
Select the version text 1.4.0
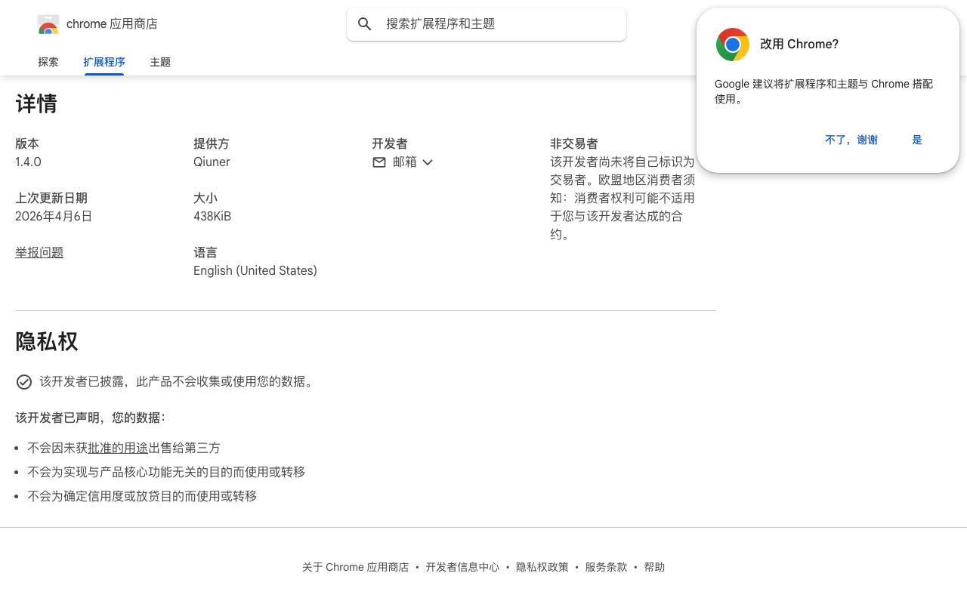(x=28, y=162)
